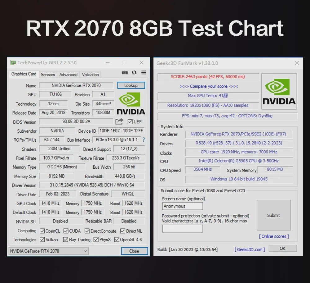Click the BIOS Version 90.06.3D.00.2A

point(76,121)
